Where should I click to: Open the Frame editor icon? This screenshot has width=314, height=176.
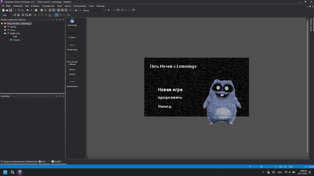[x=54, y=10]
